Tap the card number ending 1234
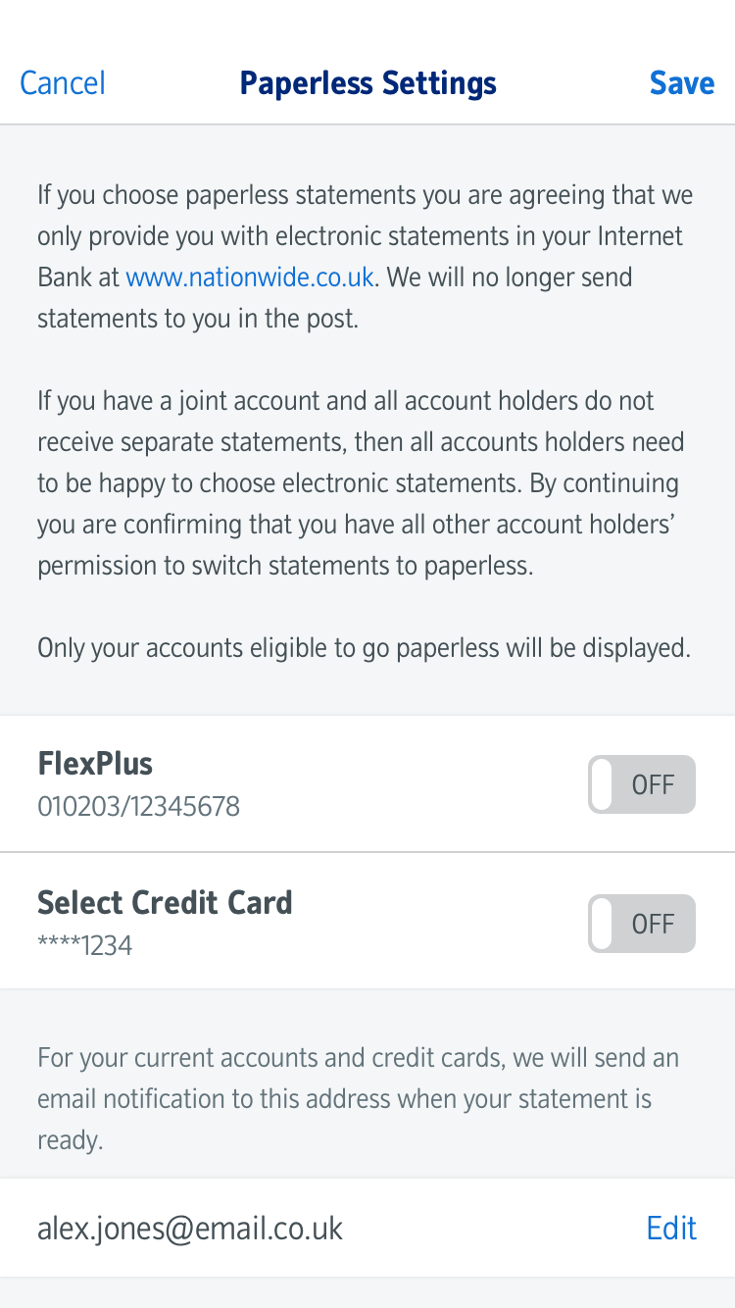The width and height of the screenshot is (735, 1308). click(x=84, y=945)
